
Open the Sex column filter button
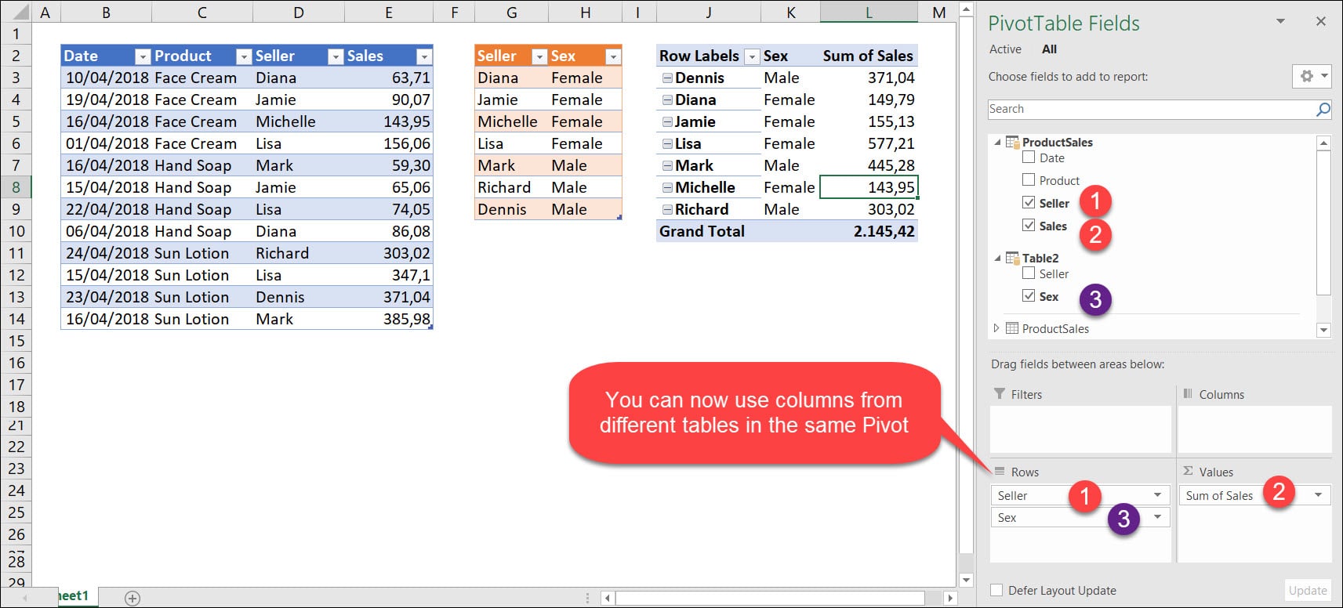pos(613,56)
